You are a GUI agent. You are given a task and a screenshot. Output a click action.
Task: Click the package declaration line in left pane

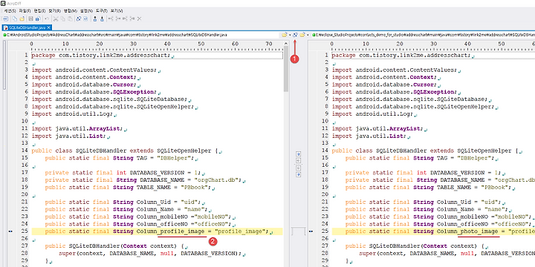tap(157, 55)
